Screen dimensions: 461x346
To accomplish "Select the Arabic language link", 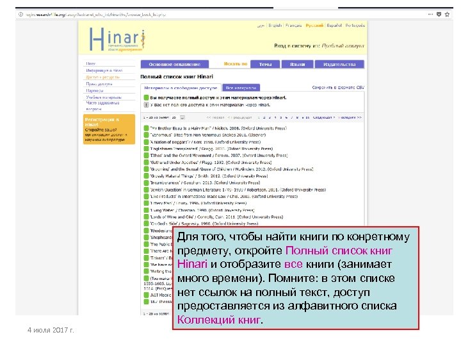I will (x=261, y=26).
